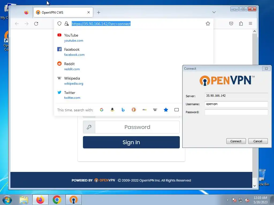Click Cancel button in OpenVPN dialog

pyautogui.click(x=258, y=141)
